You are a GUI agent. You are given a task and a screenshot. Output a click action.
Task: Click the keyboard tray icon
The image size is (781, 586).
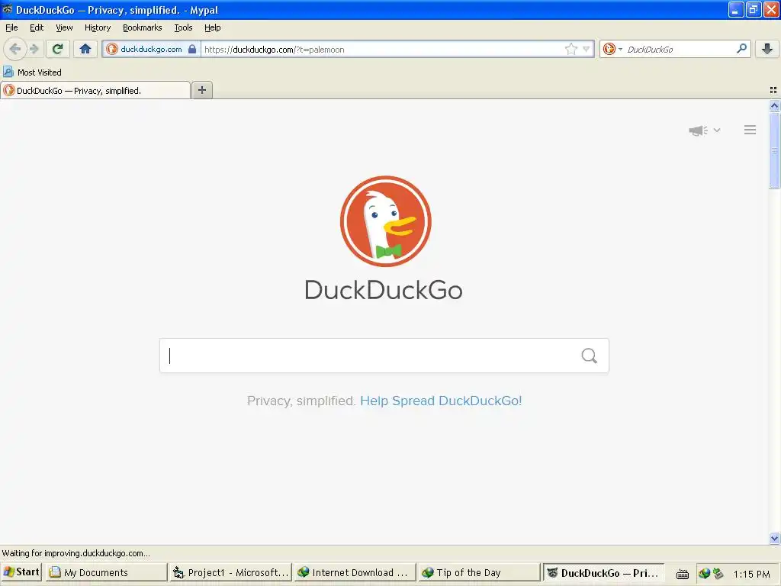point(683,574)
